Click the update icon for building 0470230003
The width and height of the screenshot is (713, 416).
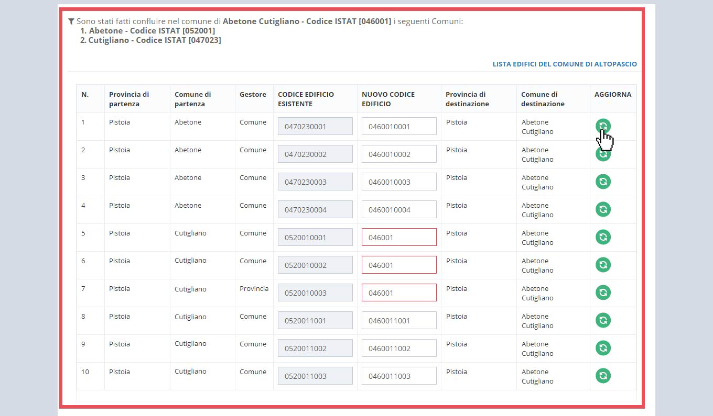603,182
